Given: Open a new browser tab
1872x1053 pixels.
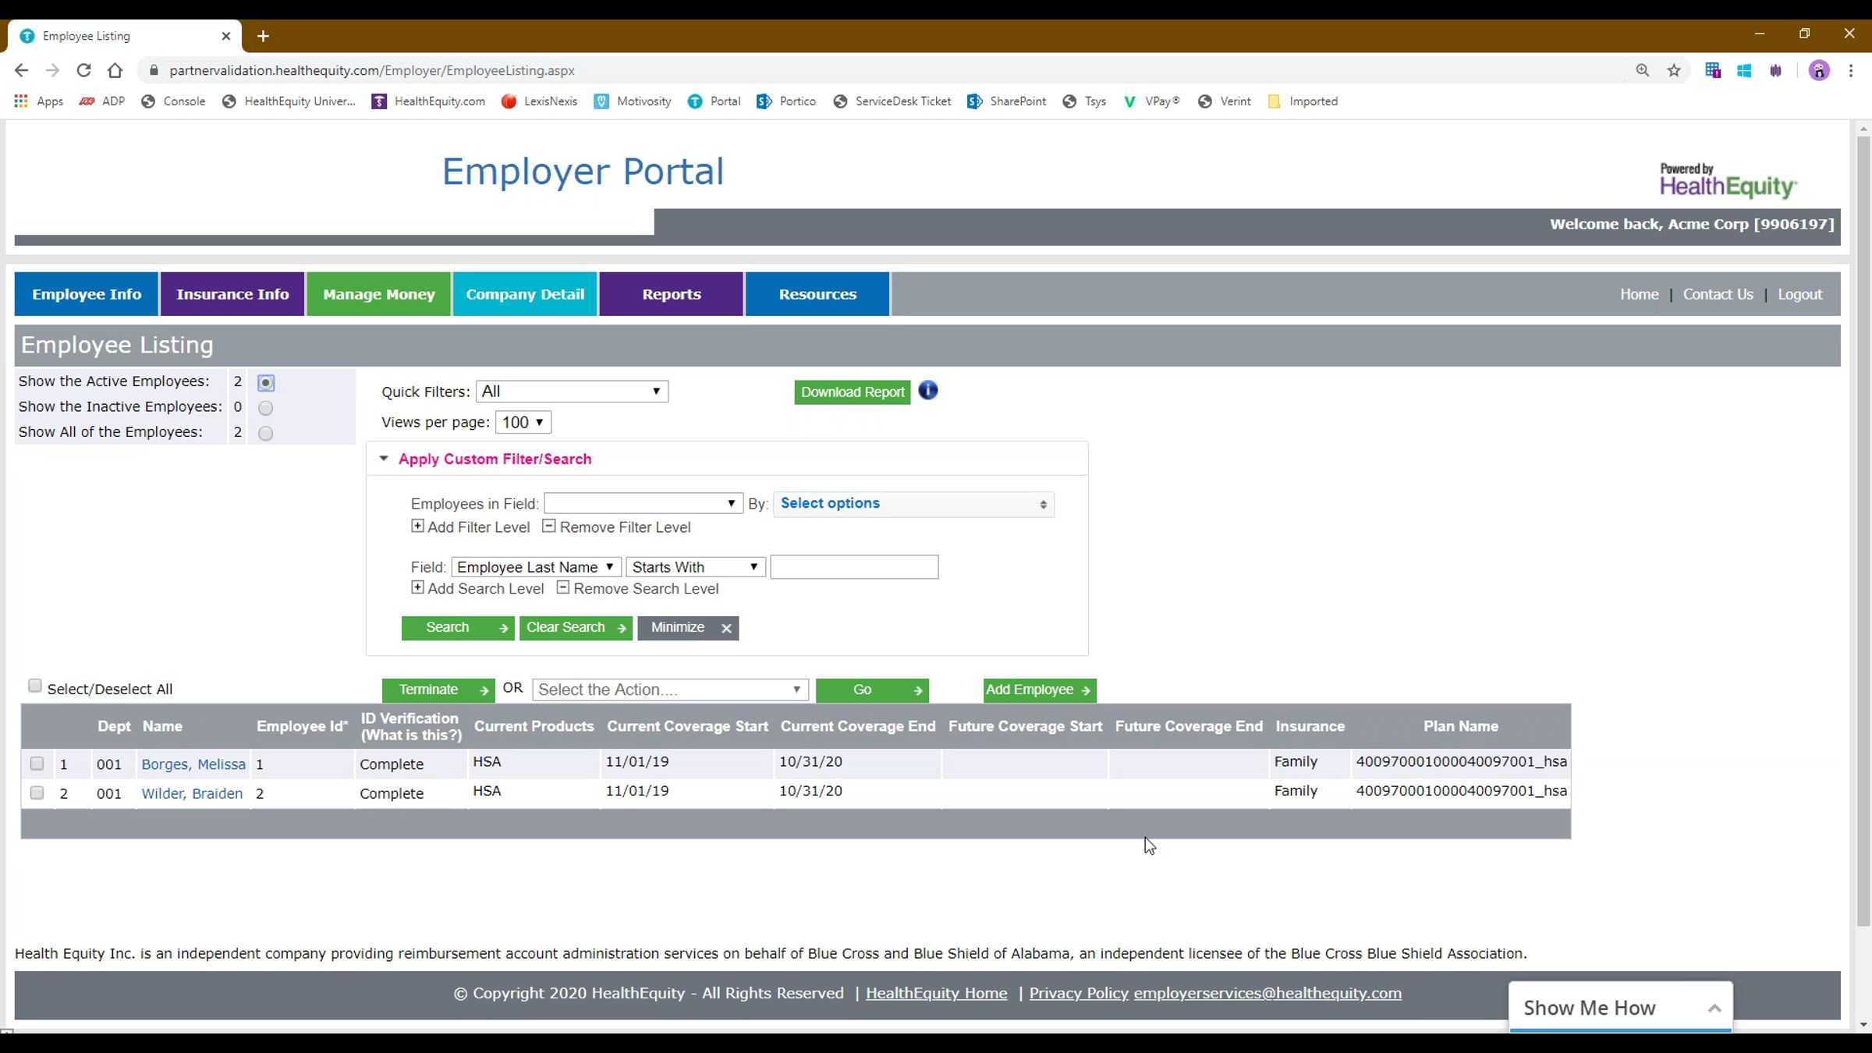Looking at the screenshot, I should 263,36.
